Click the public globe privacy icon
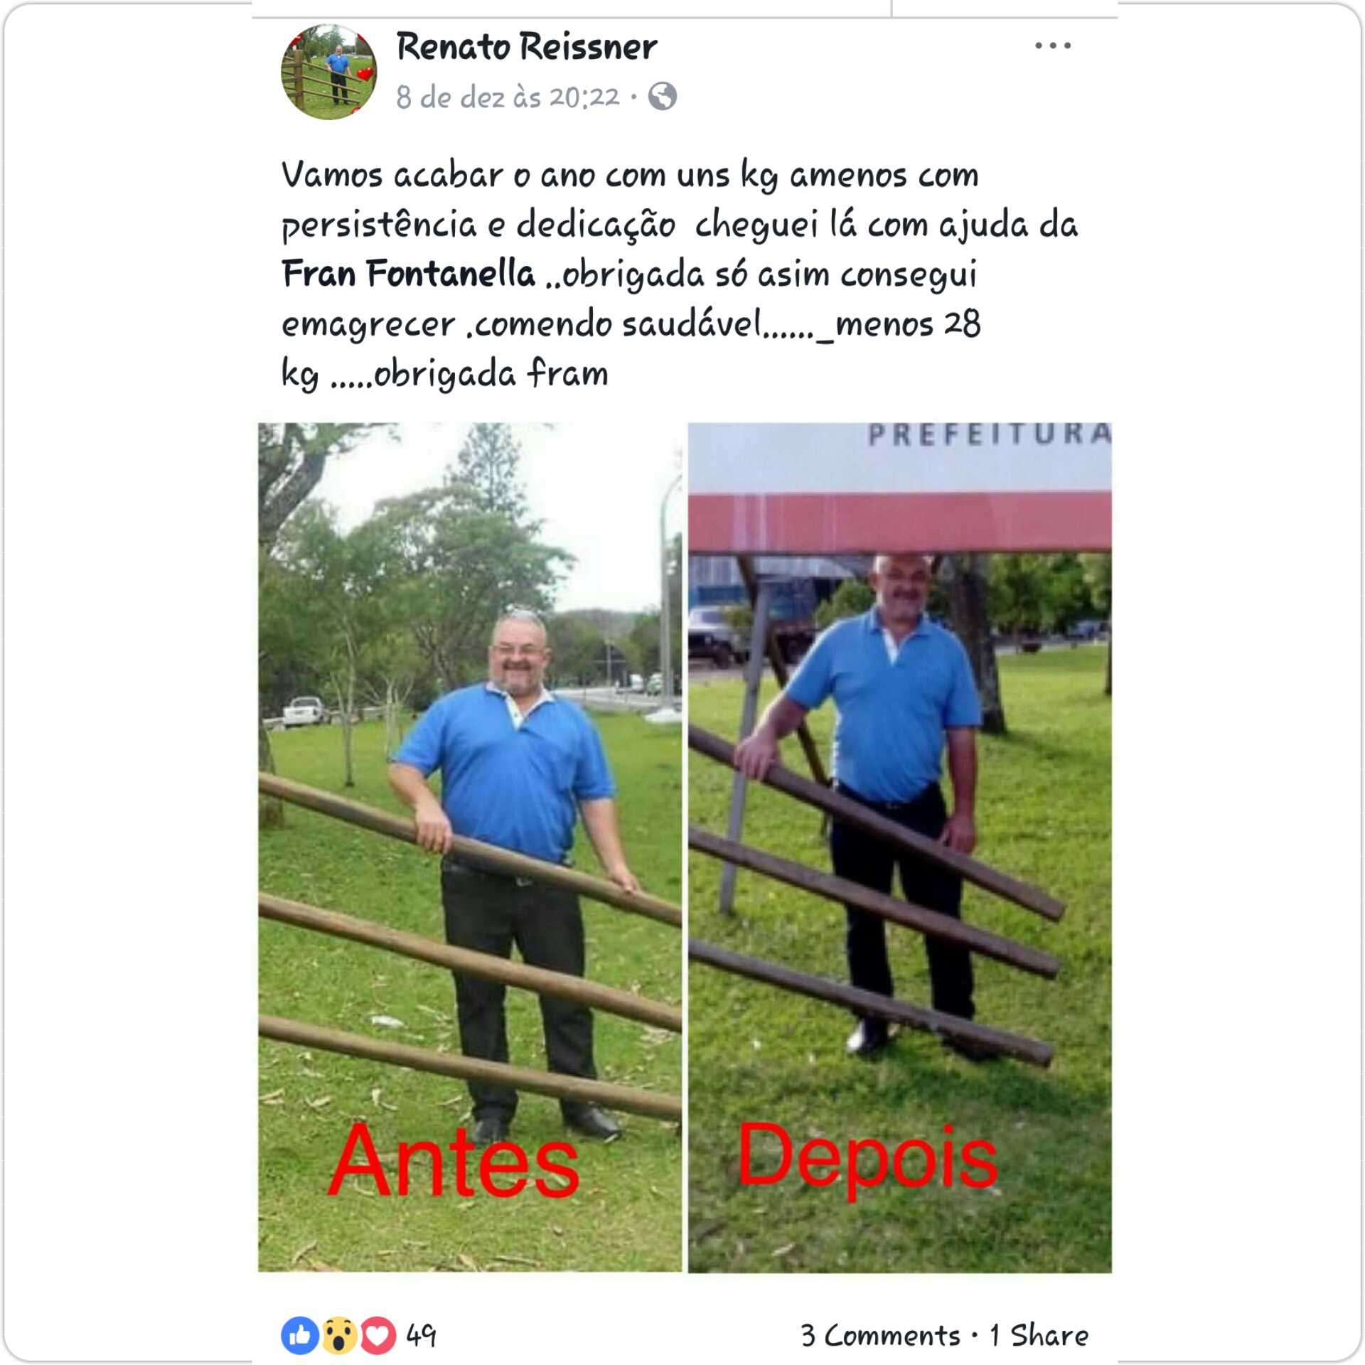 coord(662,97)
